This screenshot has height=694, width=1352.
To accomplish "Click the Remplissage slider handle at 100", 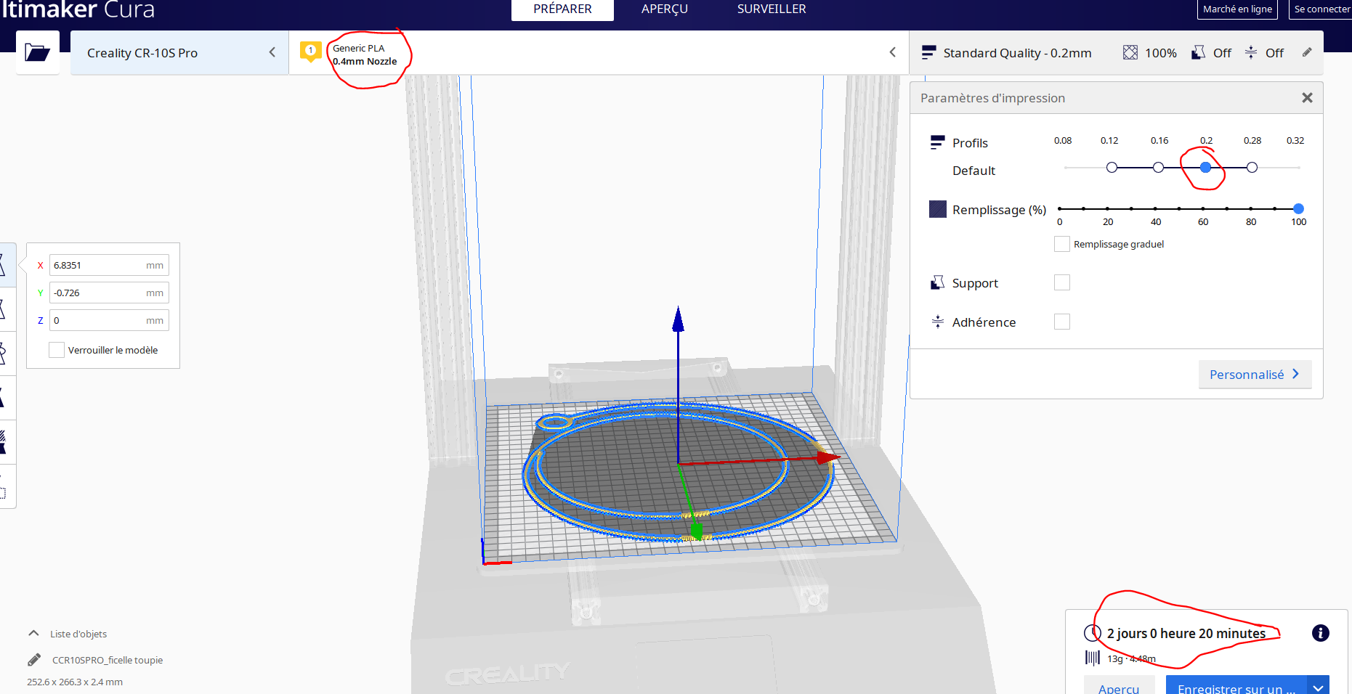I will click(x=1298, y=209).
